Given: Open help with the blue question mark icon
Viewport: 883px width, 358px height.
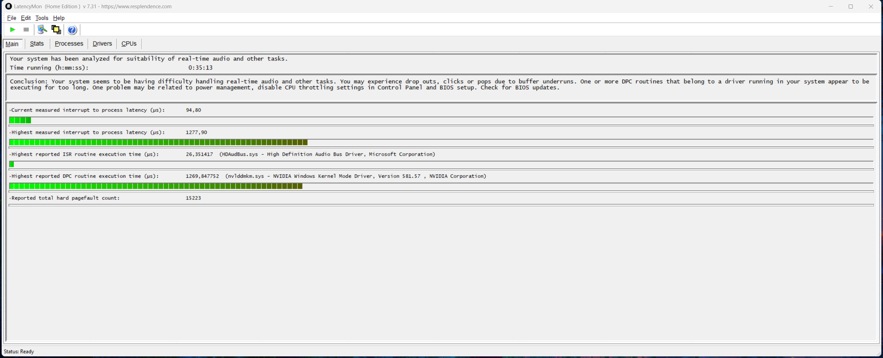Looking at the screenshot, I should [72, 30].
